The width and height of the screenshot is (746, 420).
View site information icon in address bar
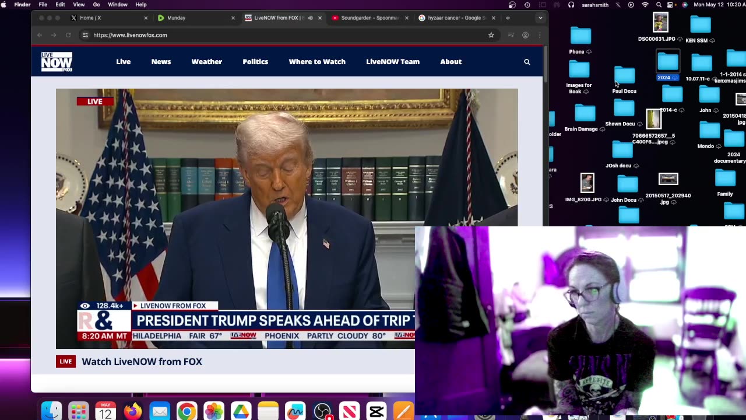click(x=85, y=35)
